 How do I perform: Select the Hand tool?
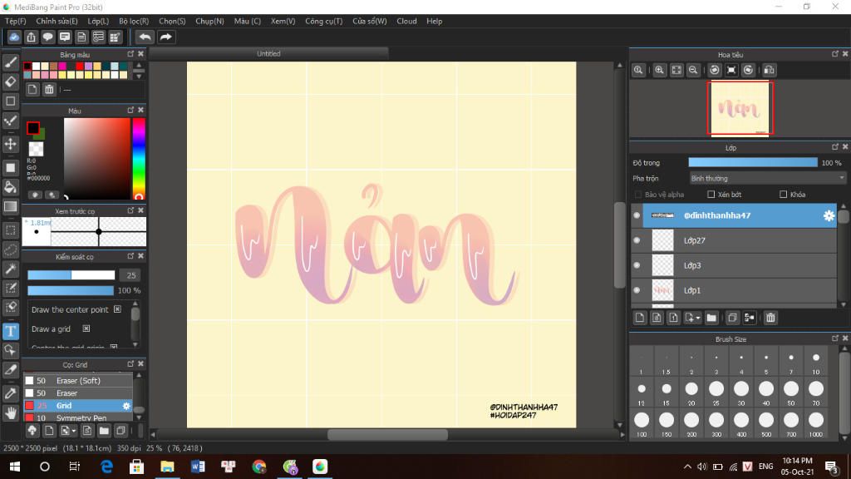pyautogui.click(x=10, y=412)
